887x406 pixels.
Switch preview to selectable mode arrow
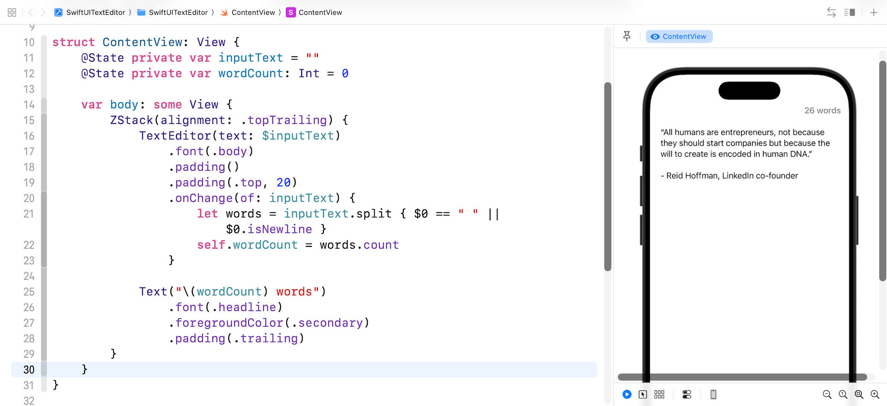click(643, 394)
